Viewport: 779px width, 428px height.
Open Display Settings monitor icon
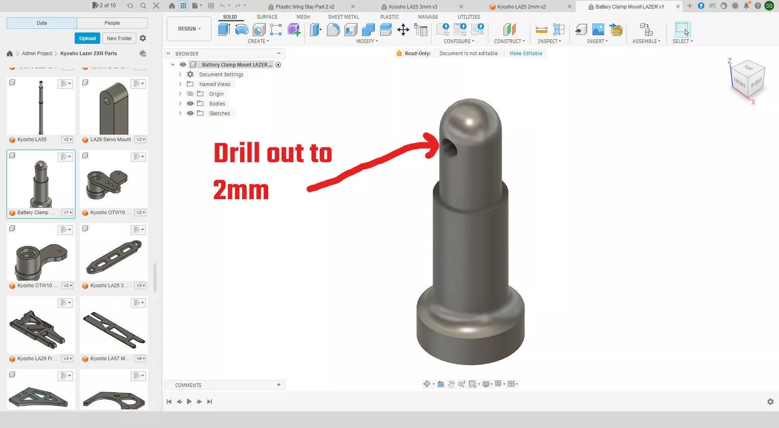(486, 384)
